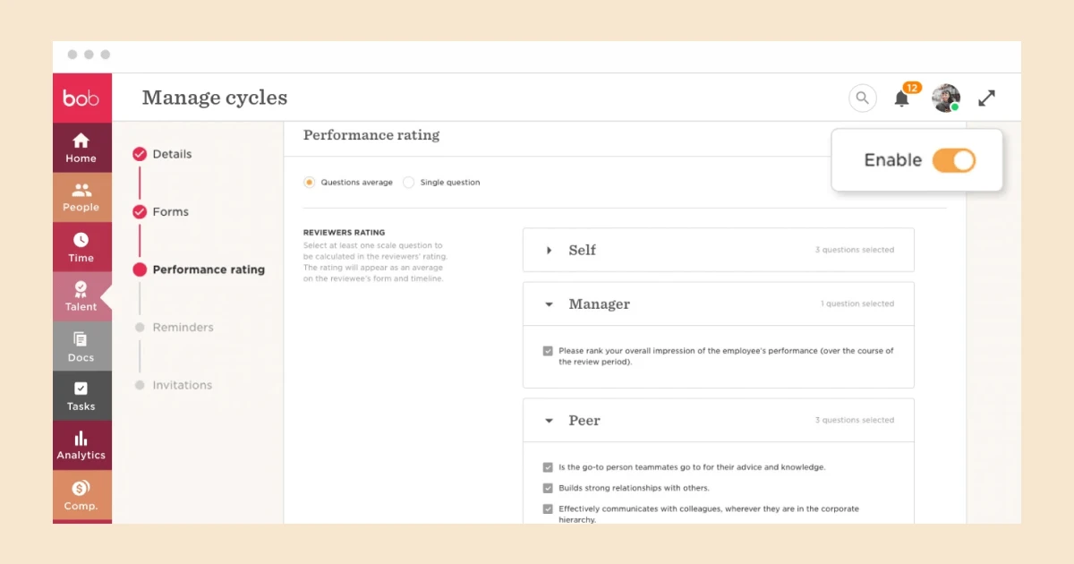Collapse the Peer questions section
Viewport: 1074px width, 564px height.
(550, 420)
